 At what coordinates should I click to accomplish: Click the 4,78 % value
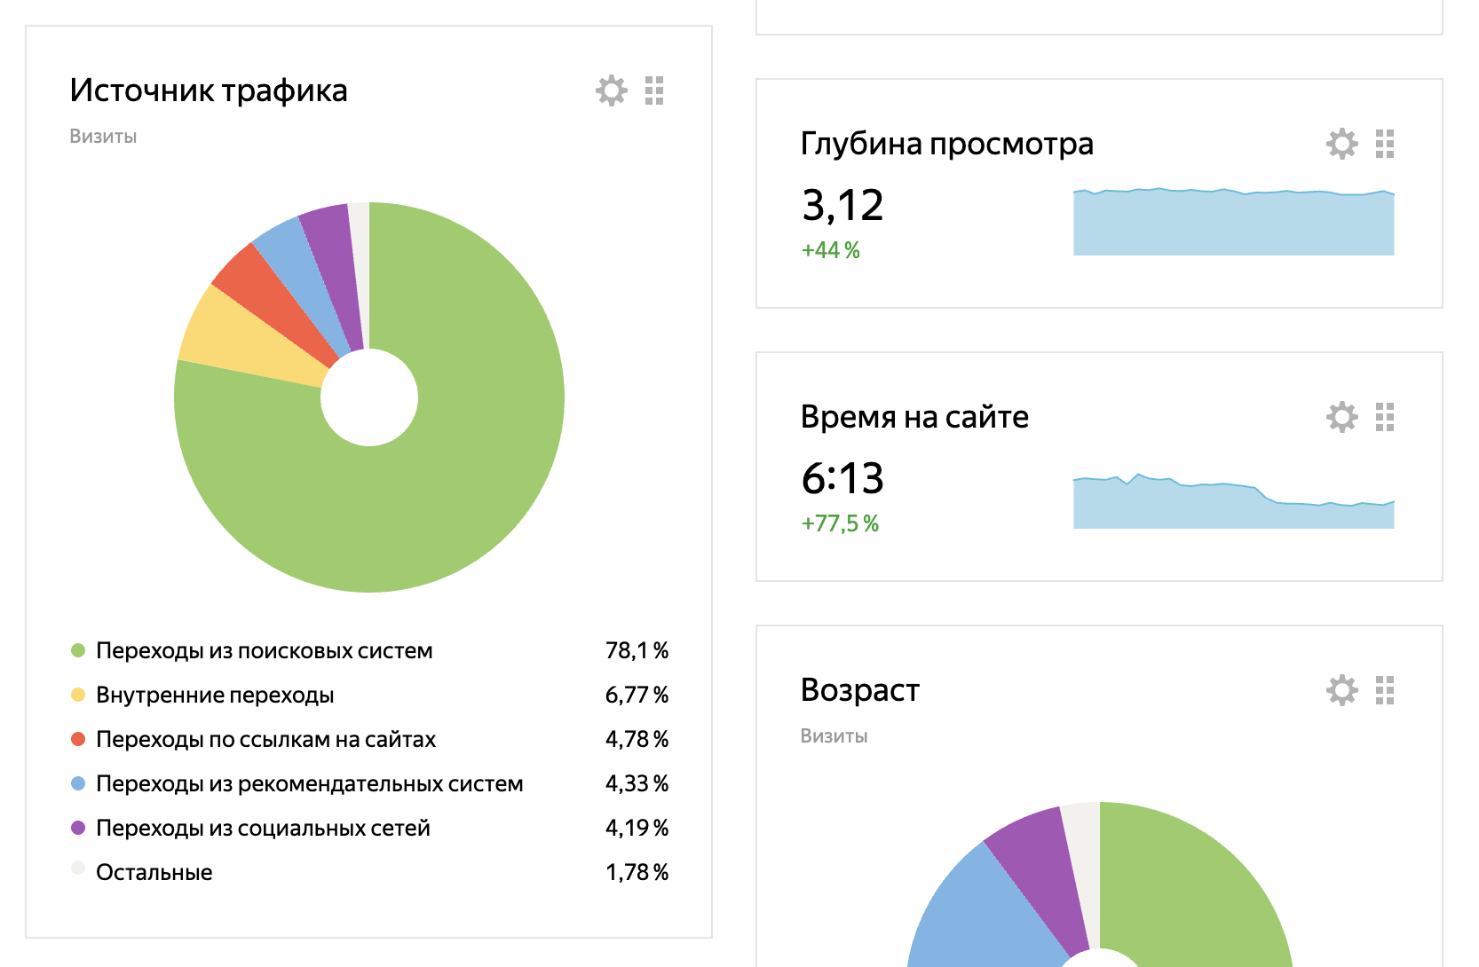(637, 739)
